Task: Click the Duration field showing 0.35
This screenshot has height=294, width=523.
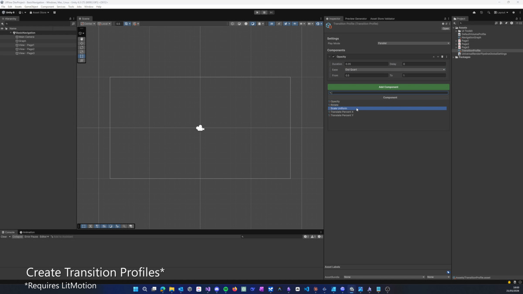Action: tap(366, 64)
